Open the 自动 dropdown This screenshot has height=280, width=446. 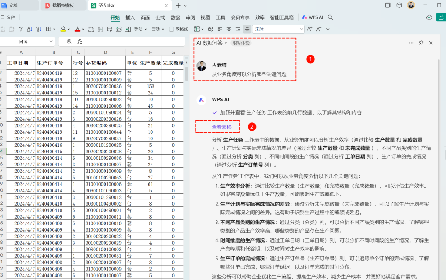[x=158, y=29]
